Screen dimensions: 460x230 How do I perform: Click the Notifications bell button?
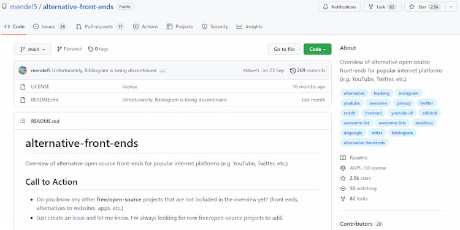(x=339, y=7)
